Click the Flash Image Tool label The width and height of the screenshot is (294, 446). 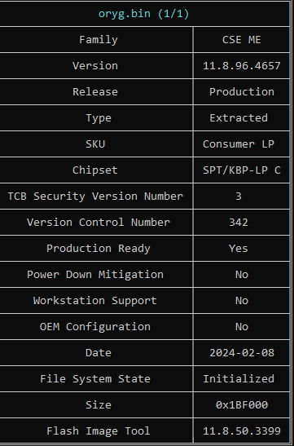pyautogui.click(x=99, y=431)
